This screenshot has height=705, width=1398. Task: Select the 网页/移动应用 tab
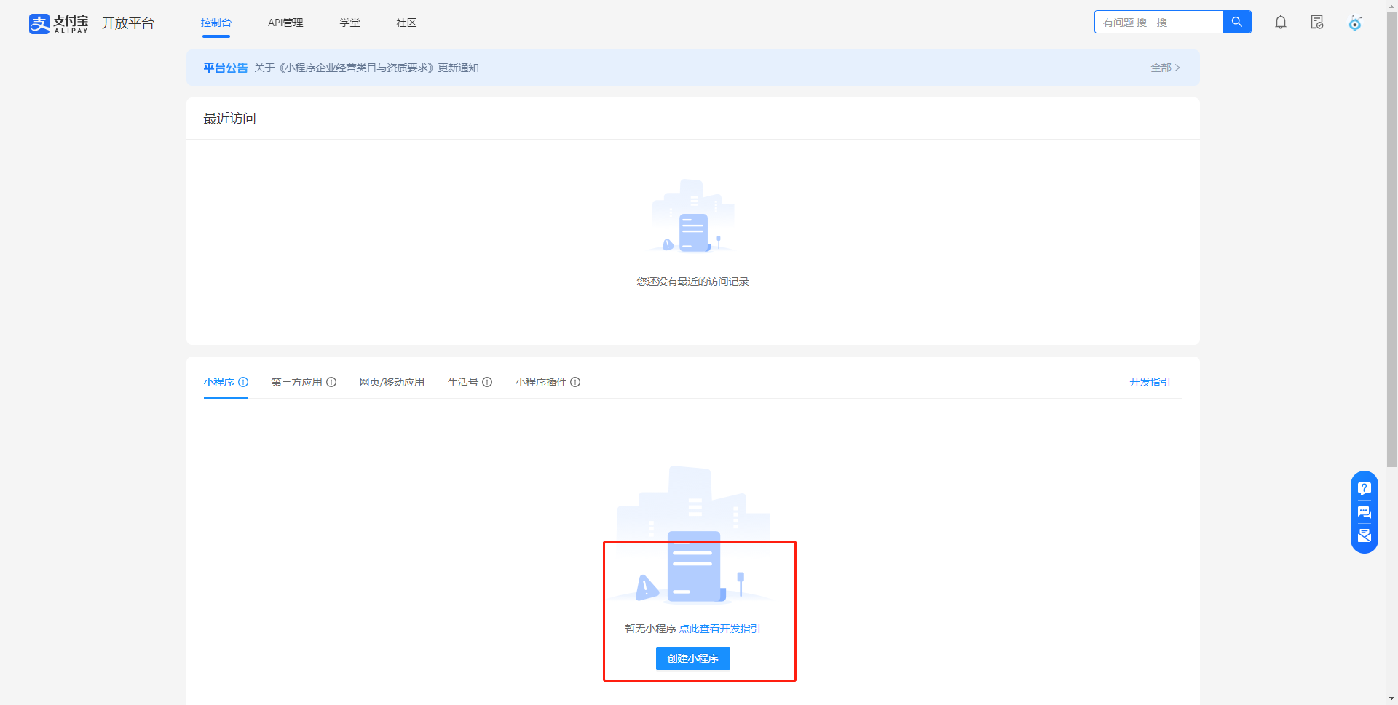pos(392,382)
